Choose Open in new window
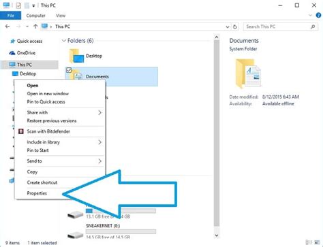Screen dimensions: 323x247 tap(48, 94)
